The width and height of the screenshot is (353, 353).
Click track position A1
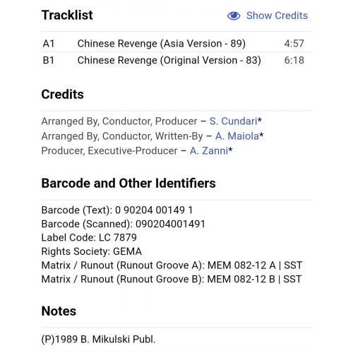49,44
